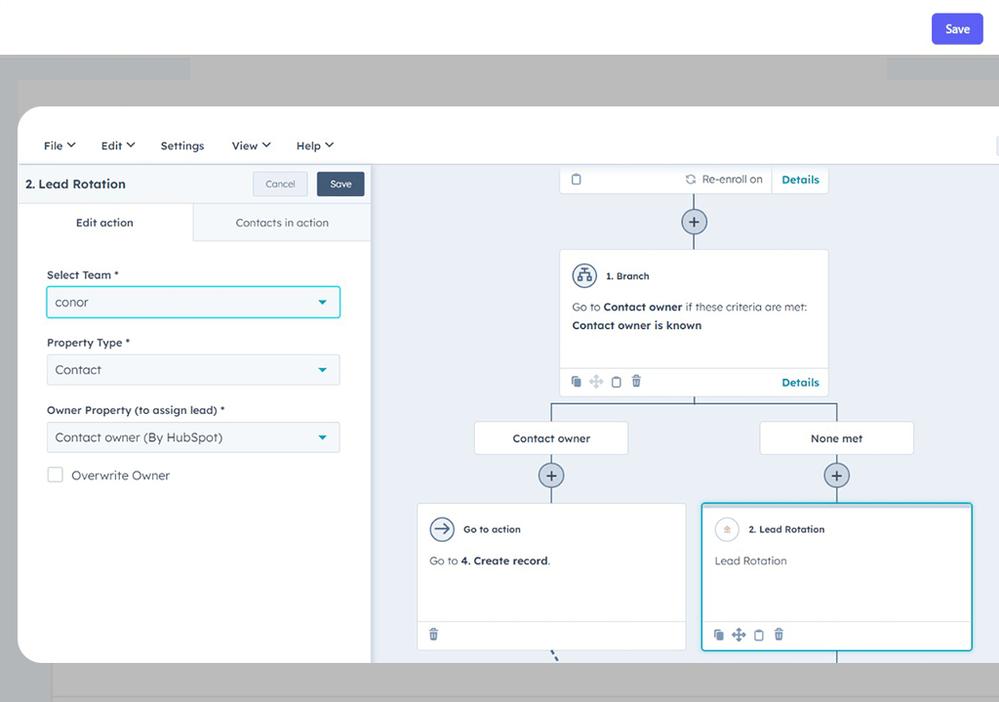
Task: Open the Property Type dropdown
Action: tap(193, 370)
